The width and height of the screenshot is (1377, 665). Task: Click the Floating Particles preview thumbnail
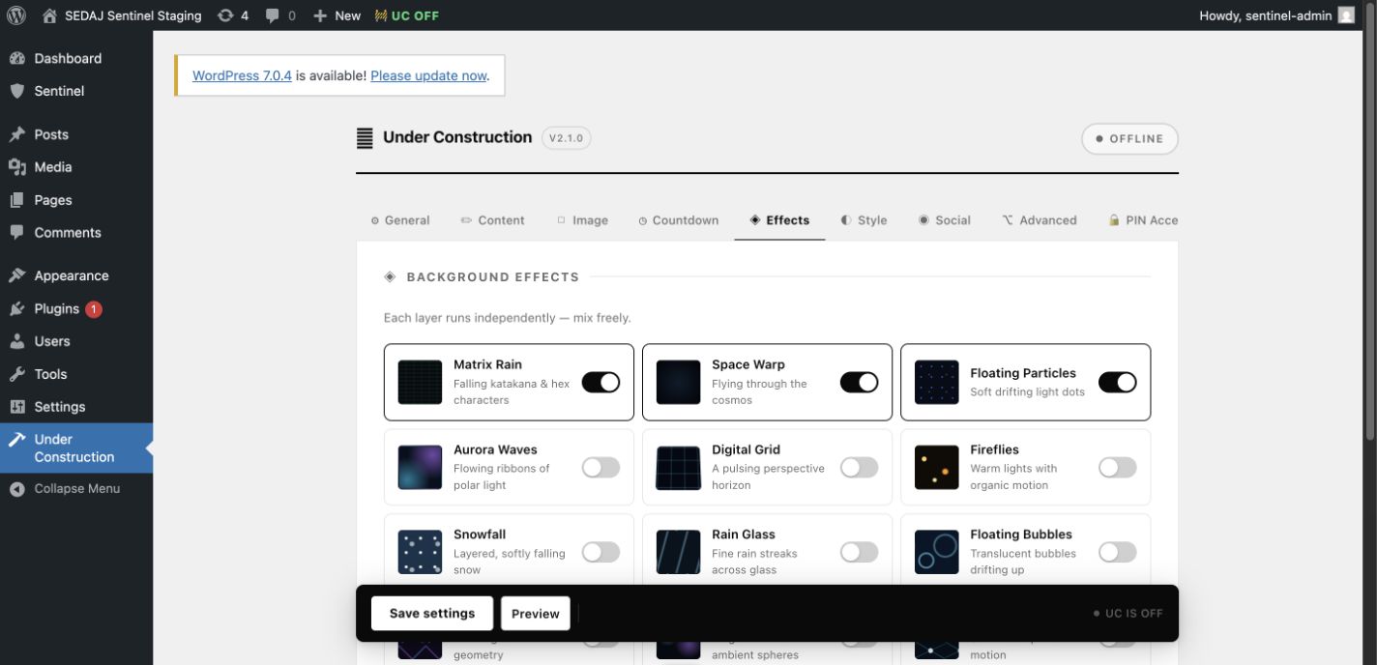point(936,383)
